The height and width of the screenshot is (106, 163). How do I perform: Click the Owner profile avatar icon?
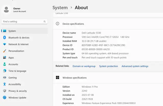point(6,10)
